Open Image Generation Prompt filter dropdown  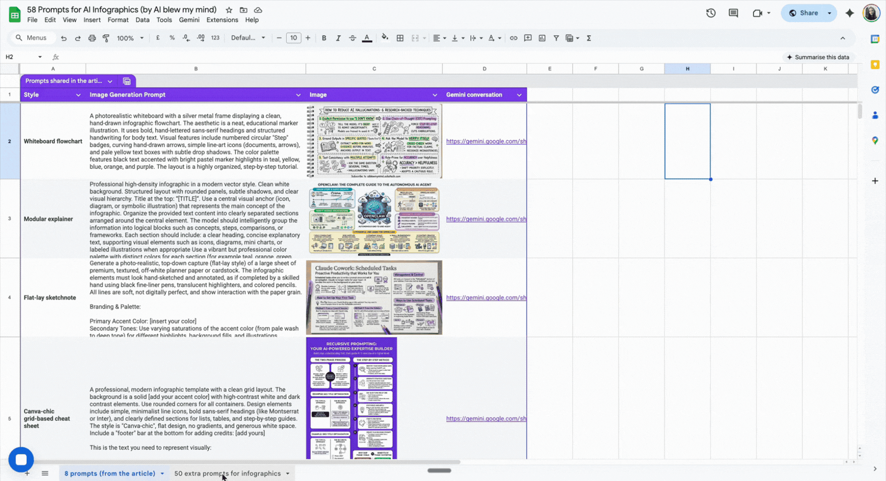pyautogui.click(x=298, y=95)
